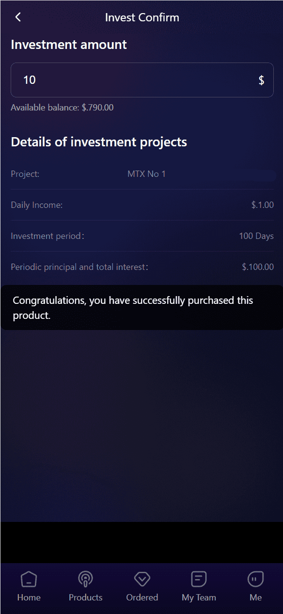Image resolution: width=283 pixels, height=614 pixels.
Task: Click the Daily Income $.1.00 value
Action: [262, 205]
